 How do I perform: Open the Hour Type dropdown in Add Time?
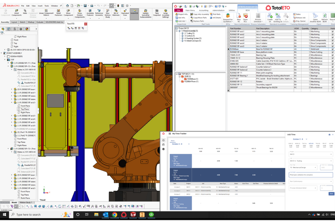click(x=302, y=168)
